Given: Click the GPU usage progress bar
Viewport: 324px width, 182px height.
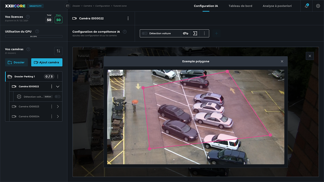Looking at the screenshot, I should 34,36.
